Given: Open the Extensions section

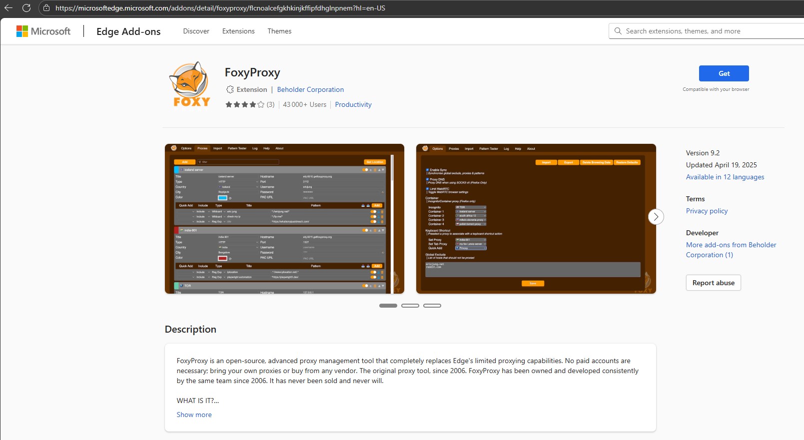Looking at the screenshot, I should (238, 31).
